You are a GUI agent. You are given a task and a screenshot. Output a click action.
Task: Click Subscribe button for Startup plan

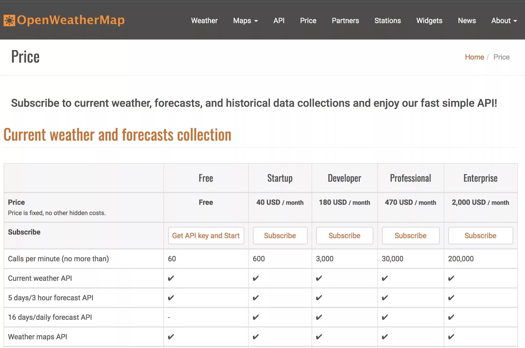279,235
